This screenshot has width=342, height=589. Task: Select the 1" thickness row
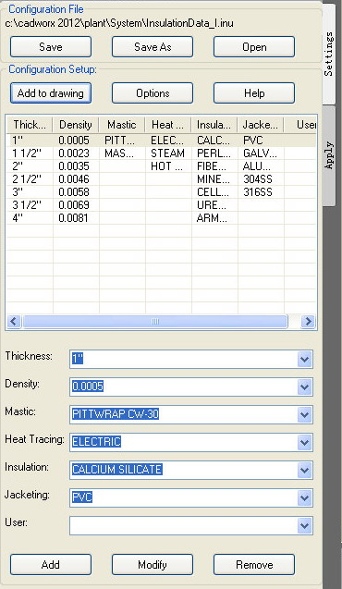click(162, 141)
